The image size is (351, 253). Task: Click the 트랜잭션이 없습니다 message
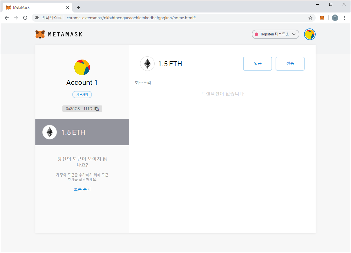[x=222, y=94]
